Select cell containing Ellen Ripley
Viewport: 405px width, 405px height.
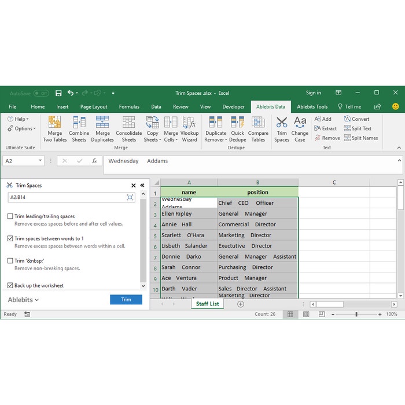click(x=189, y=213)
